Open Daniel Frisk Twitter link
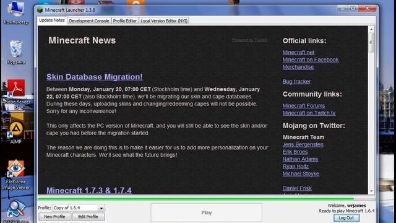The height and width of the screenshot is (223, 396). (297, 188)
